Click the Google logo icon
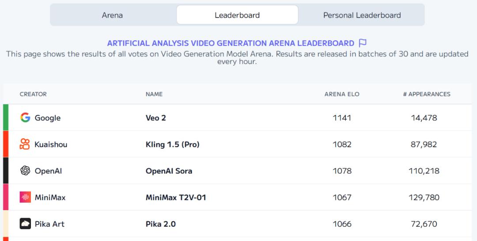 coord(25,117)
